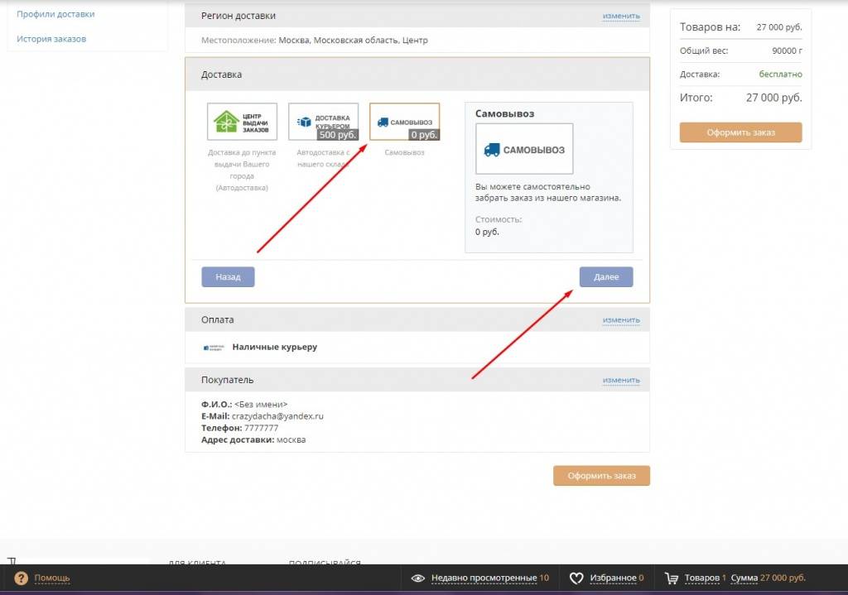Click the bottom Оформить заказ button
This screenshot has width=848, height=595.
pyautogui.click(x=601, y=476)
